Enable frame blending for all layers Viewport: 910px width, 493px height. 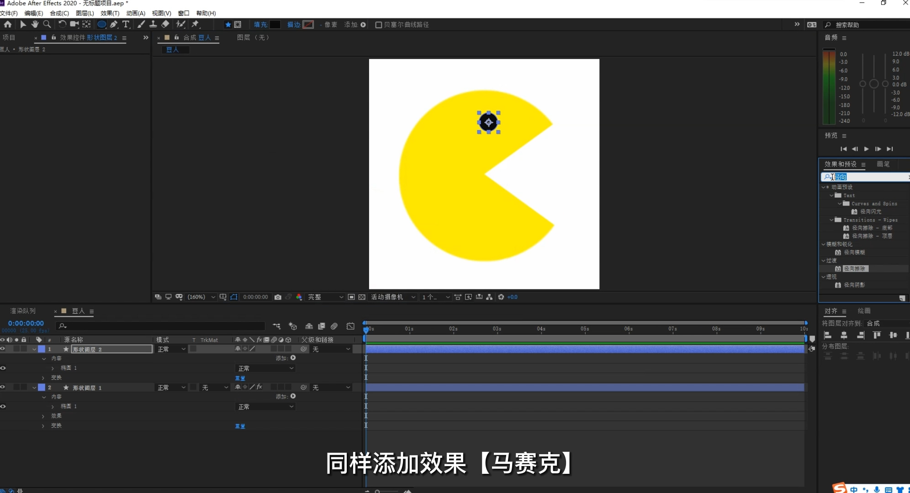tap(322, 326)
